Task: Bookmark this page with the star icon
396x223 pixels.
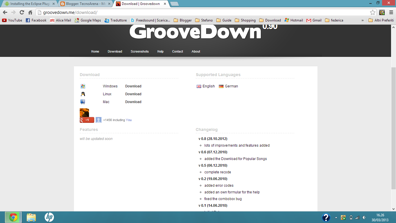Action: coord(373,12)
